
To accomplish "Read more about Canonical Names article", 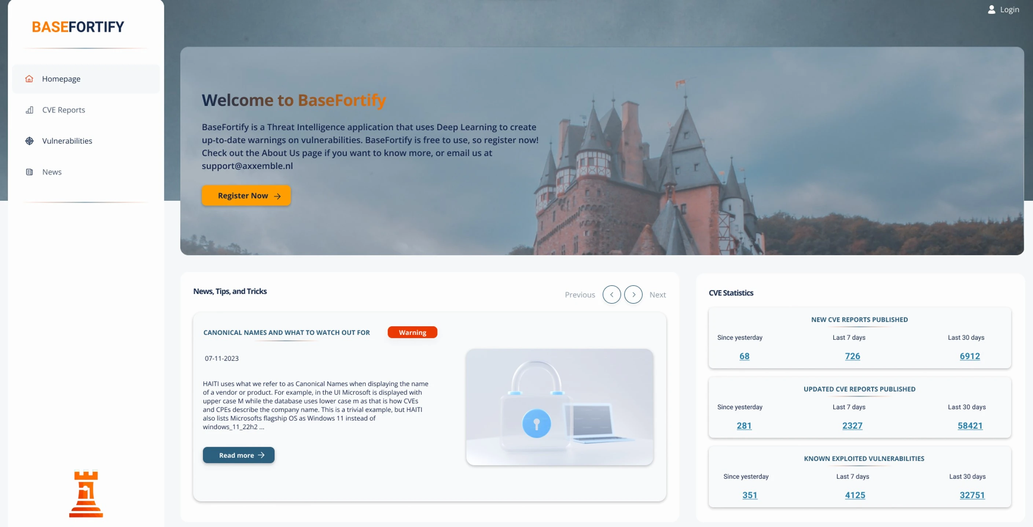I will tap(238, 455).
